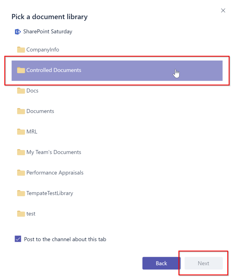
Task: Click the My Team's Documents folder icon
Action: (21, 152)
